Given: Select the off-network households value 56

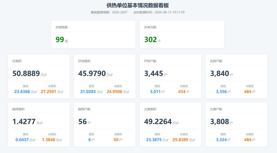Looking at the screenshot, I should [x=82, y=122].
